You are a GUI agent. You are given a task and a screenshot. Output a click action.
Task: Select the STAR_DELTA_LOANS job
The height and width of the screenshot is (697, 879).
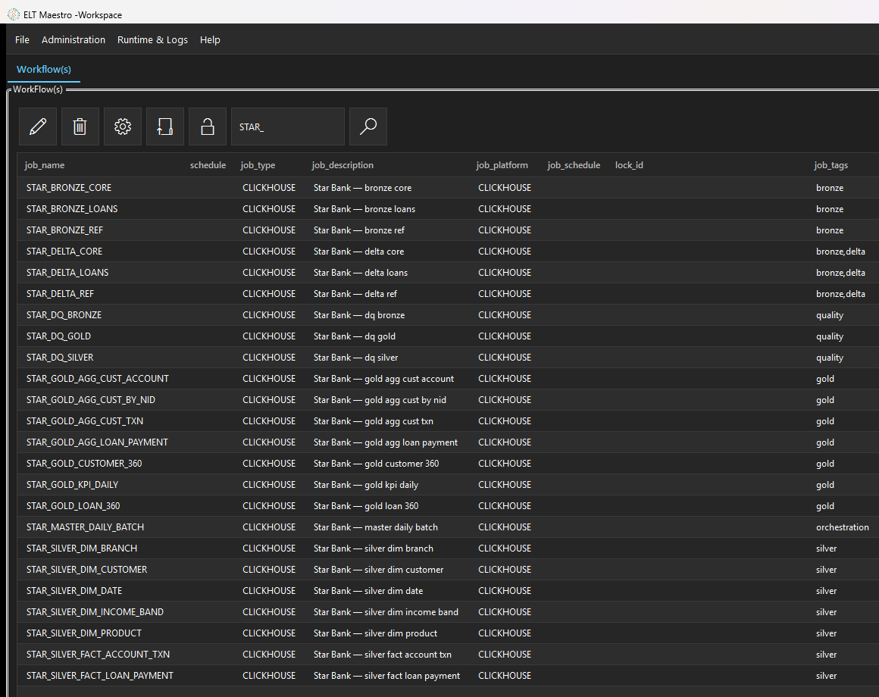[67, 273]
